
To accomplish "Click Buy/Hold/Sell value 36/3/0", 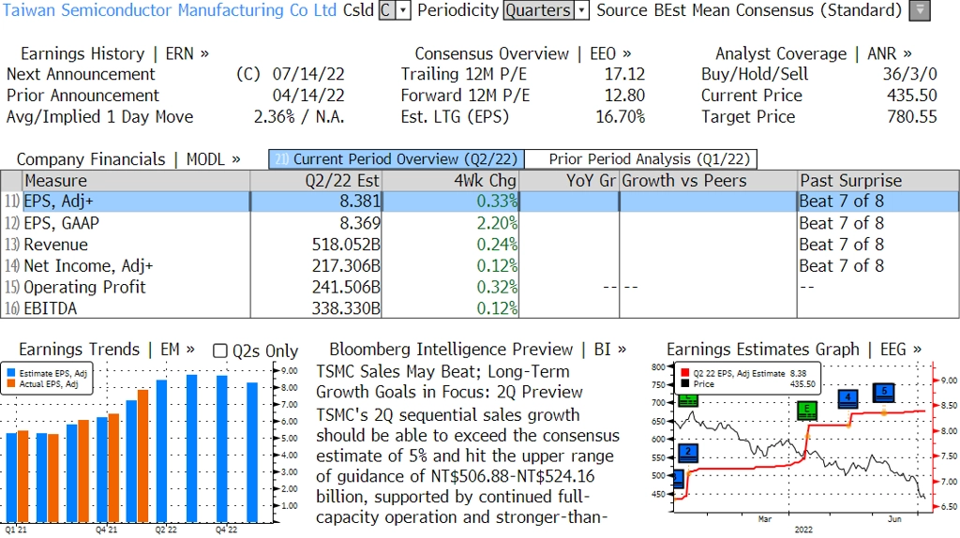I will pyautogui.click(x=909, y=74).
